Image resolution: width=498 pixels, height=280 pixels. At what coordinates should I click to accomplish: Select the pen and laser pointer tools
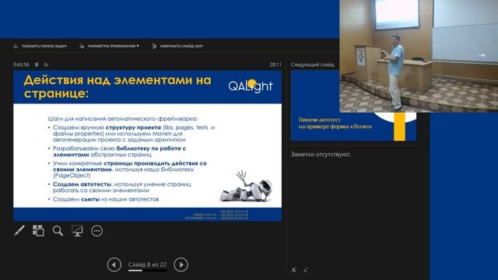click(19, 231)
